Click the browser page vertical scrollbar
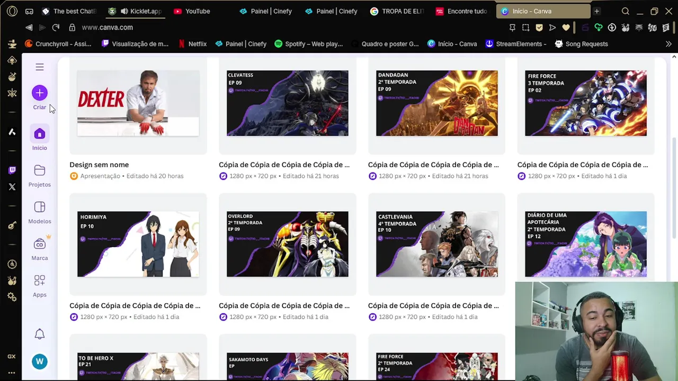 [674, 188]
